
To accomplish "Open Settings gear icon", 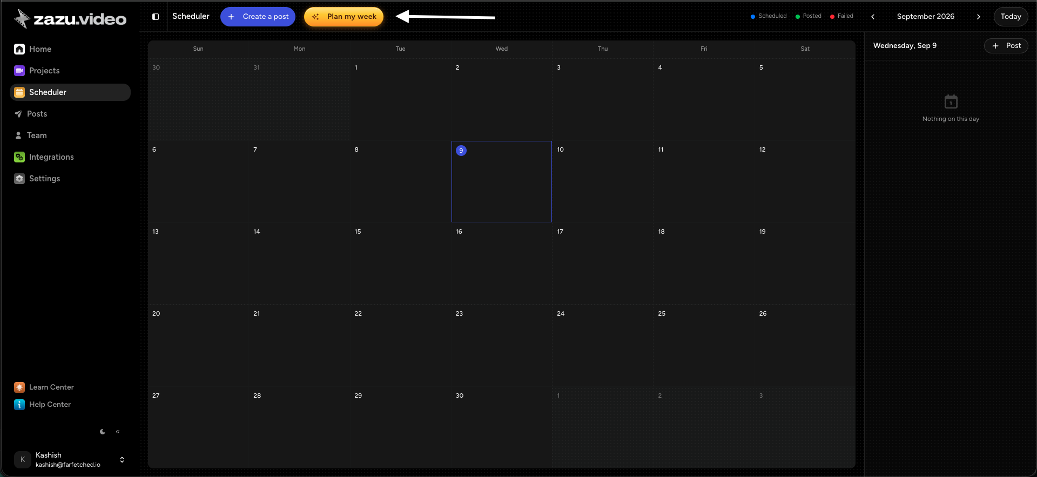I will tap(19, 179).
